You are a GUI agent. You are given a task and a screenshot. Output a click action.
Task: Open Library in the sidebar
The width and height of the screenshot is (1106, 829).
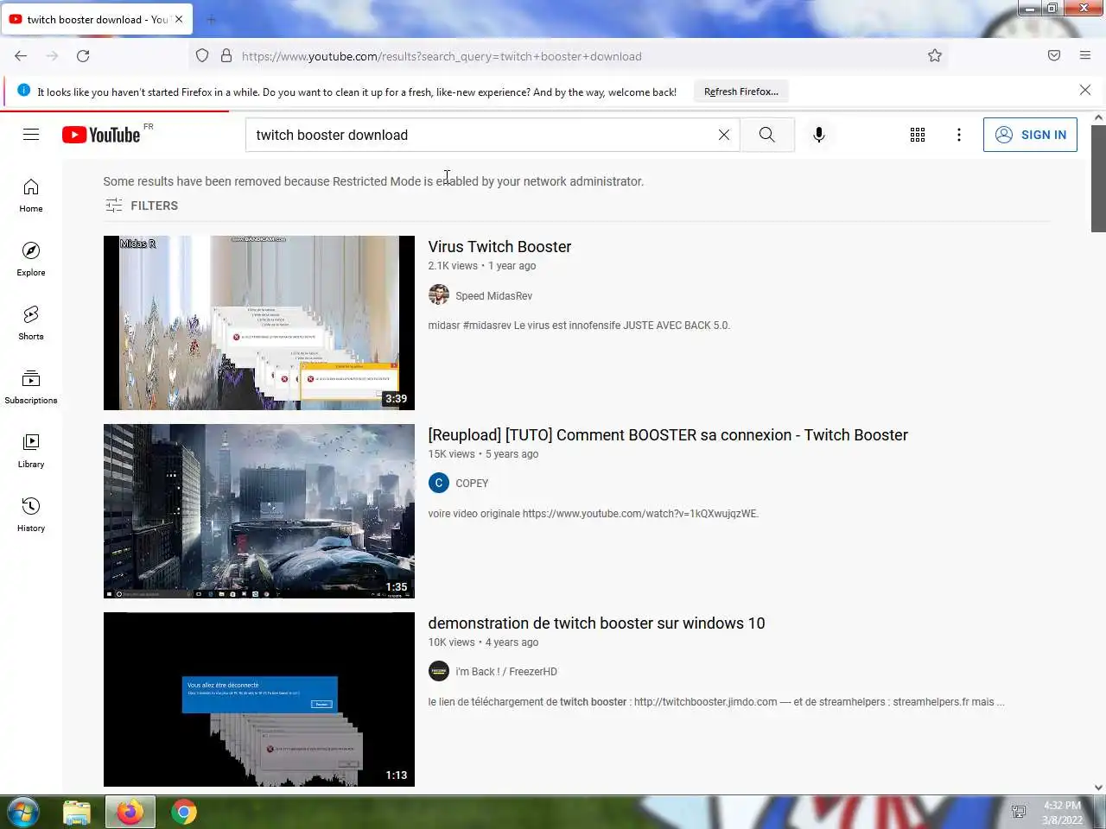point(31,451)
